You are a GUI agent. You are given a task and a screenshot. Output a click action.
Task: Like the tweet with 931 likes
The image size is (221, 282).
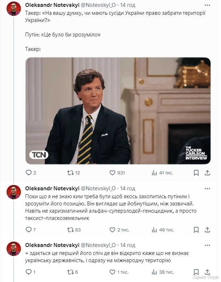117,173
